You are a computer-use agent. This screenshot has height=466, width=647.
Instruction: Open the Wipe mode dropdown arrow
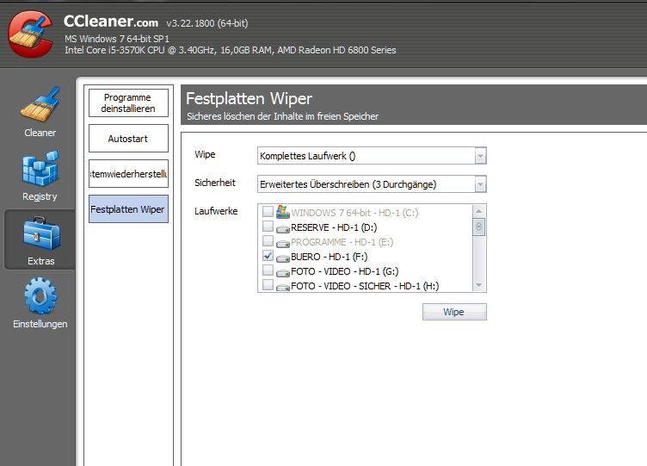(x=480, y=156)
